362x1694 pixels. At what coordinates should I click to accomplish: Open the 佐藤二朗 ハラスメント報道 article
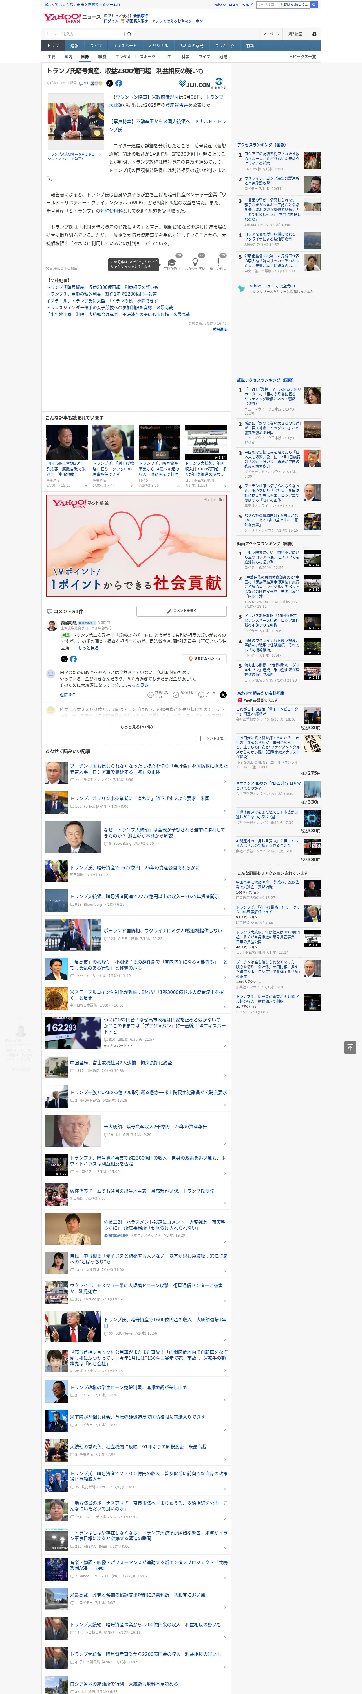[164, 1224]
